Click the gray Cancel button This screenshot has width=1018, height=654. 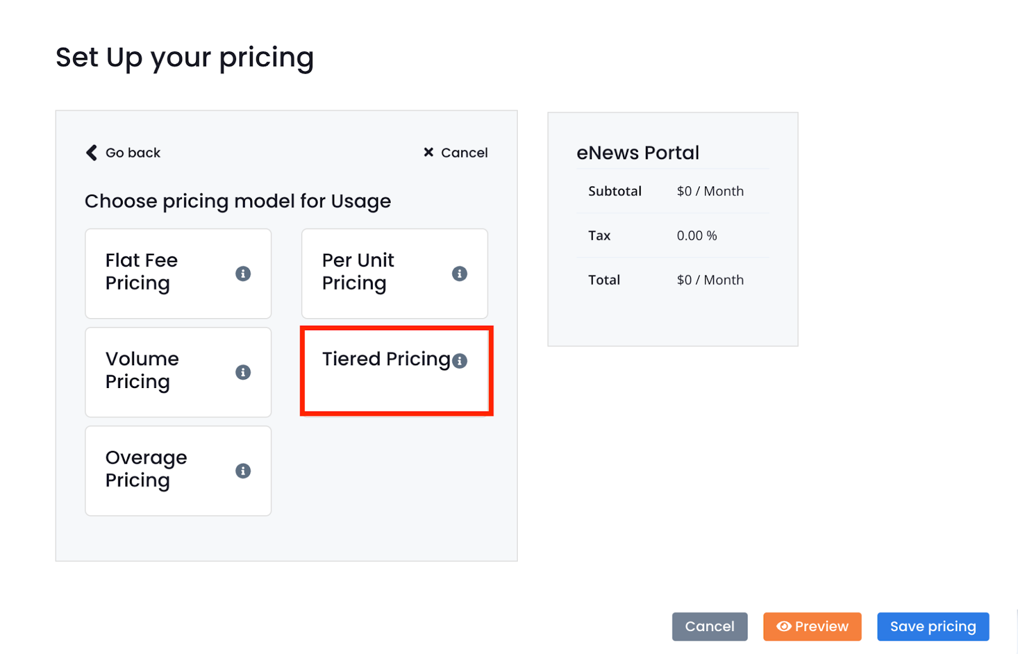coord(709,627)
